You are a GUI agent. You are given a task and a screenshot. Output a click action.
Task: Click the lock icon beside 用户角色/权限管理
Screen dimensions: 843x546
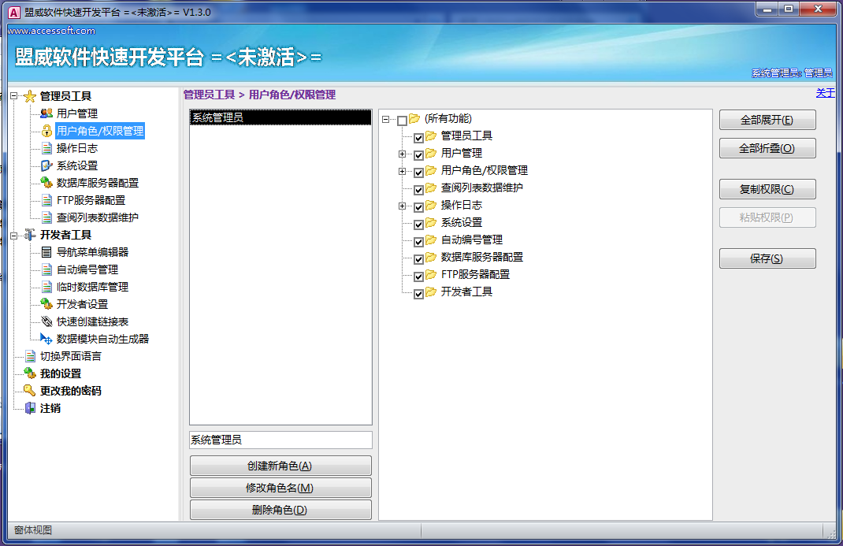[x=46, y=131]
